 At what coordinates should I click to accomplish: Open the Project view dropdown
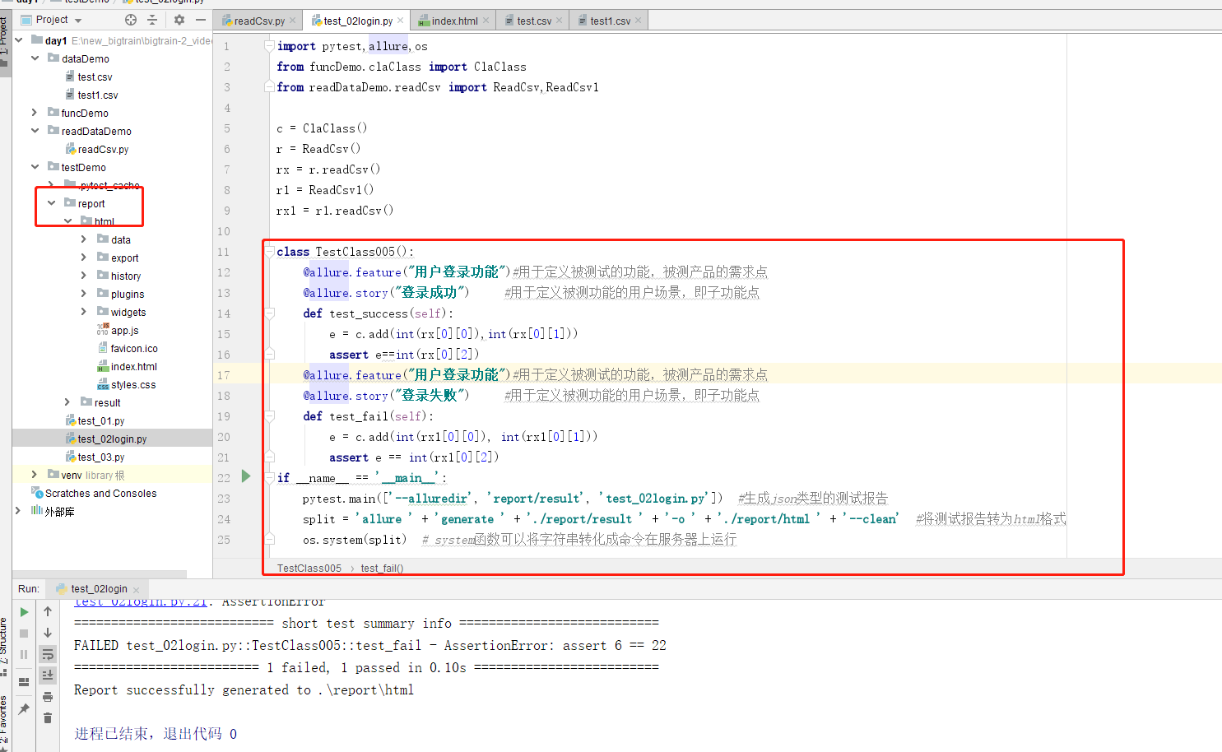point(51,20)
